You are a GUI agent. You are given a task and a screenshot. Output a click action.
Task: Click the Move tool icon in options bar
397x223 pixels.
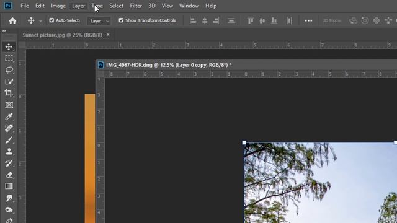point(31,20)
